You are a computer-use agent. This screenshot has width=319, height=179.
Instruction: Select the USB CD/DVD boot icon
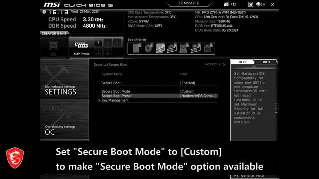coord(172,48)
